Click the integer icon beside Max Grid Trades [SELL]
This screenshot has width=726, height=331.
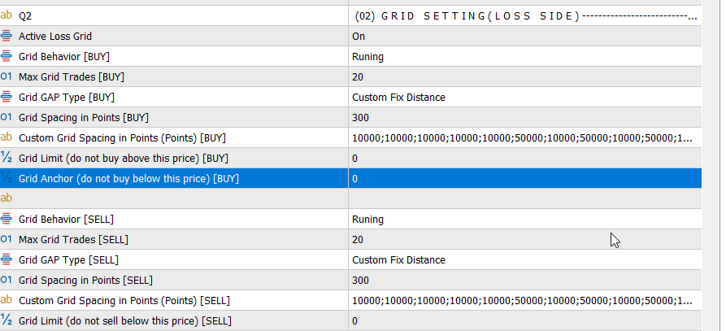click(7, 240)
